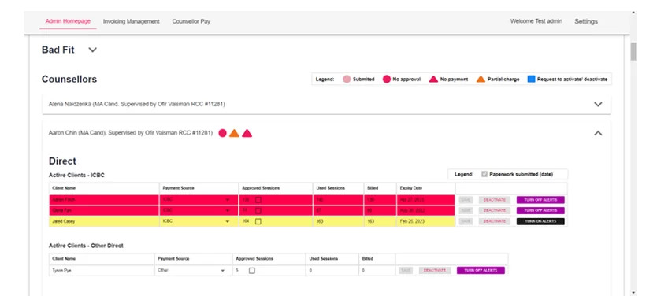Switch to the Invoicing Management tab
Screen dimensions: 657x307
pos(131,21)
